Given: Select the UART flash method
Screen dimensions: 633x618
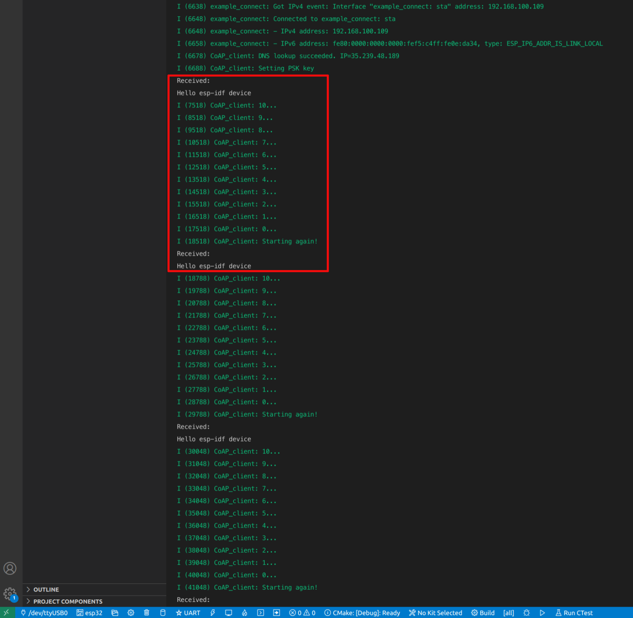Looking at the screenshot, I should coord(188,613).
